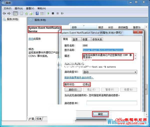Sort by the 状态 column header

(x=111, y=28)
